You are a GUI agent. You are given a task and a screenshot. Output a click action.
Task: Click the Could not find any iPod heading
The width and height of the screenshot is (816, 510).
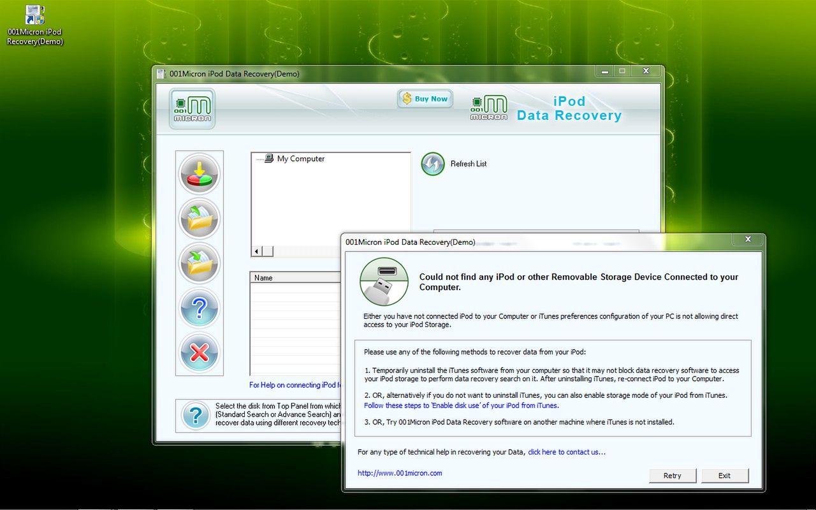579,282
